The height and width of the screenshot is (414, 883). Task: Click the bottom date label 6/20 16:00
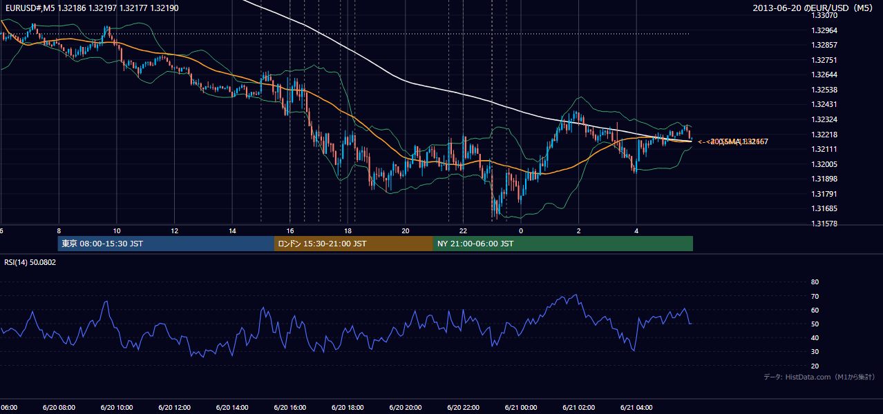pyautogui.click(x=290, y=408)
